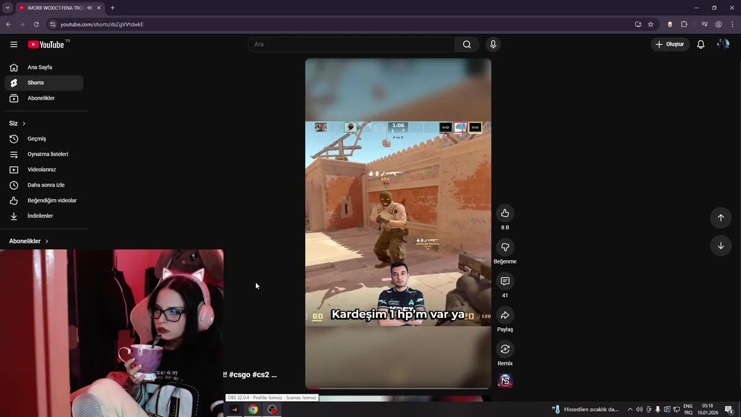Go back in the browser
The width and height of the screenshot is (741, 417).
pyautogui.click(x=8, y=24)
